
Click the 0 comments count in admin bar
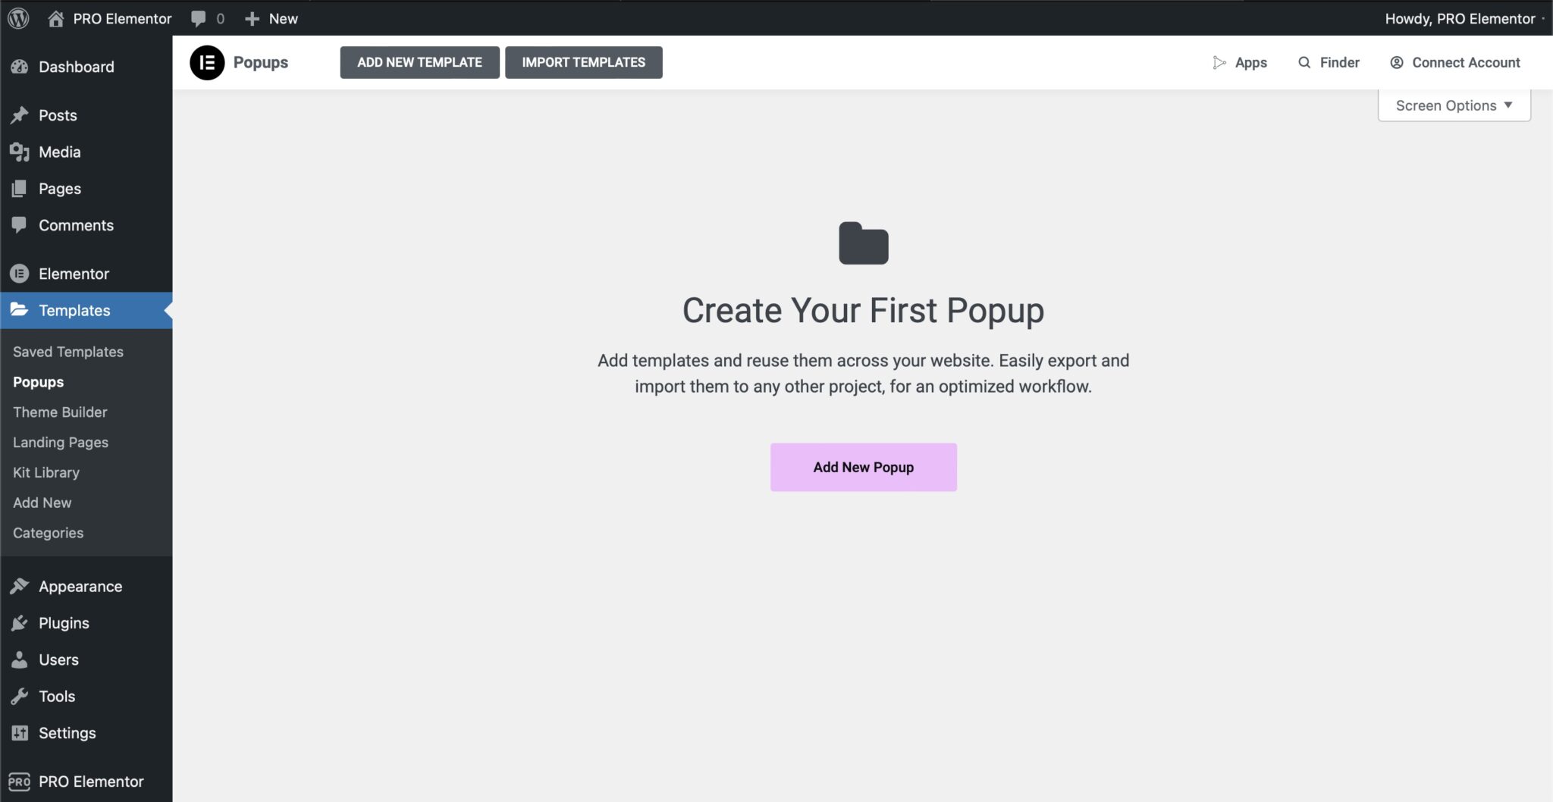(x=221, y=19)
